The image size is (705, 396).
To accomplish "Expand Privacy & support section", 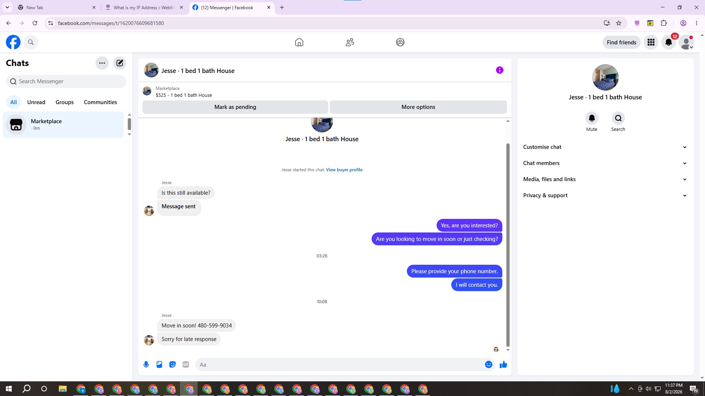I will [x=605, y=195].
